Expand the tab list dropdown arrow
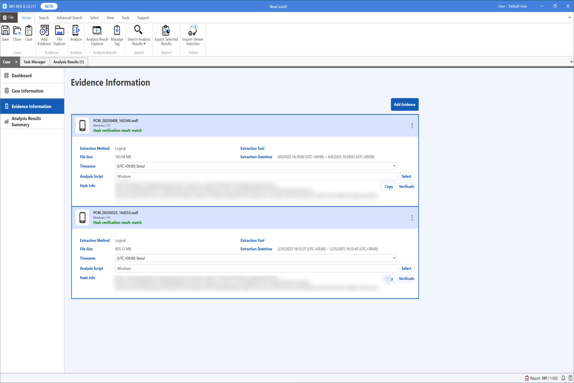 571,62
